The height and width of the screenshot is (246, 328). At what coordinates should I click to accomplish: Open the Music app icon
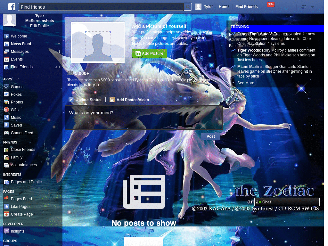[6, 117]
